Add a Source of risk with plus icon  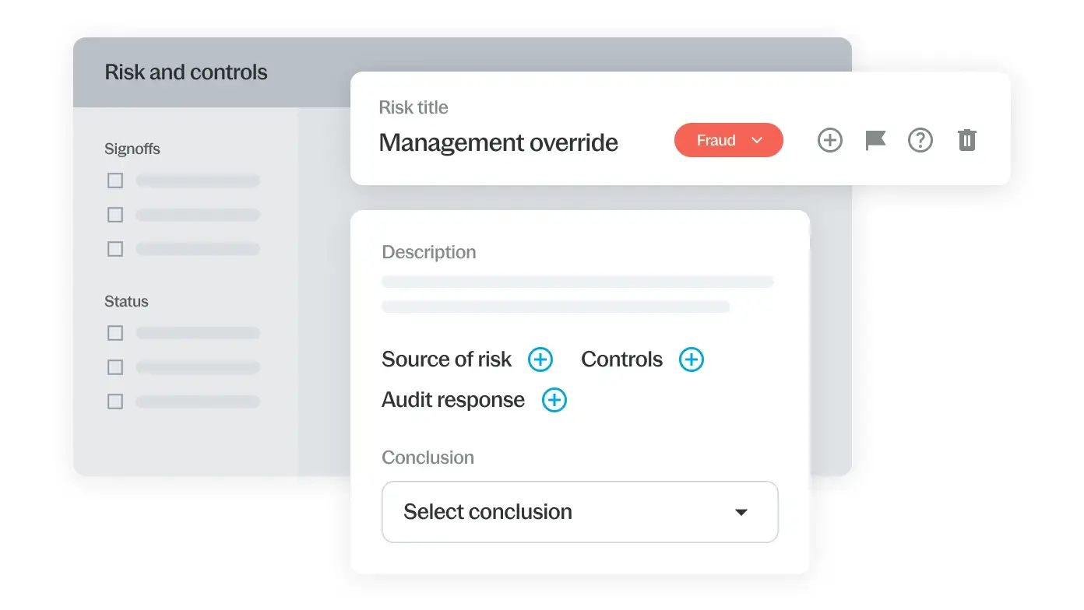[540, 359]
